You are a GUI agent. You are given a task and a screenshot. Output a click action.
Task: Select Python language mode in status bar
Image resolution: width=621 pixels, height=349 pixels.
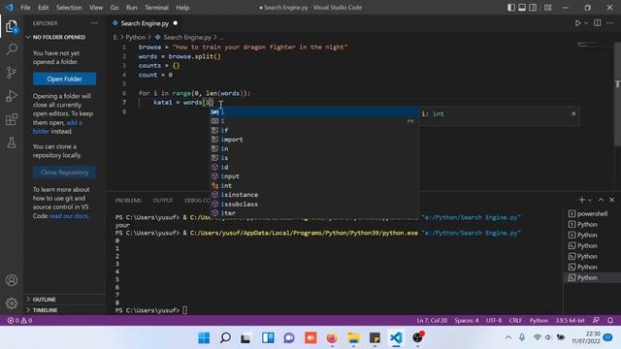tap(539, 321)
